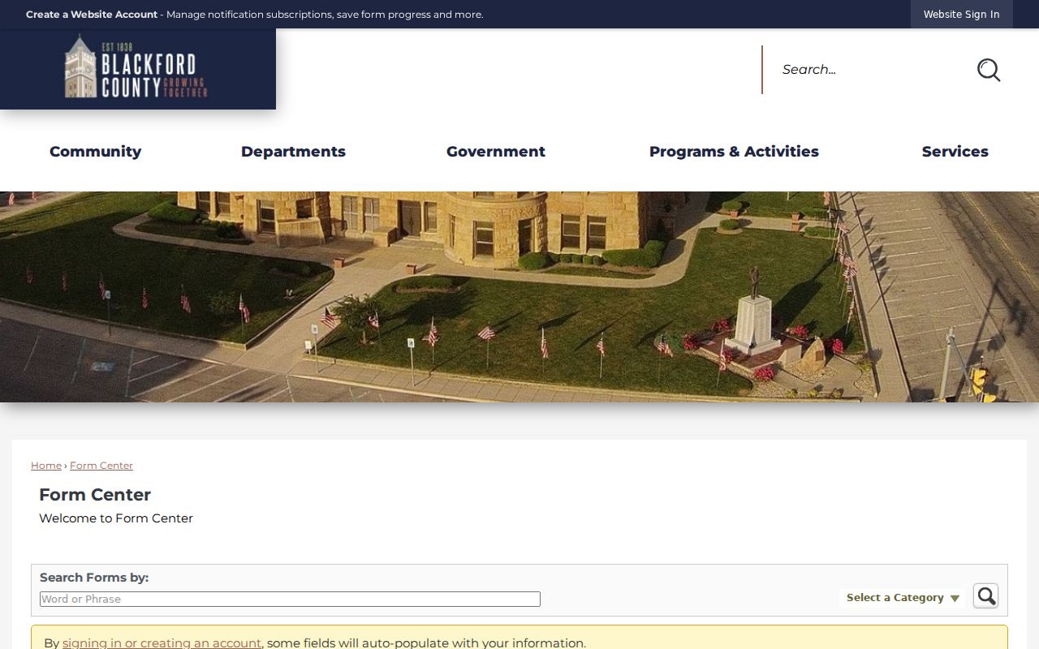
Task: Click the Form Center heading text
Action: click(x=95, y=495)
